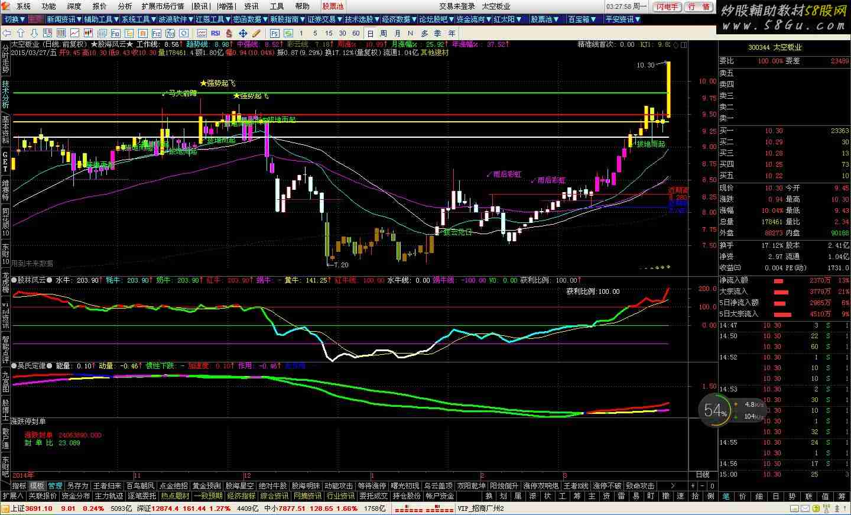
Task: Click the 笔 tick detail tab
Action: coord(726,495)
